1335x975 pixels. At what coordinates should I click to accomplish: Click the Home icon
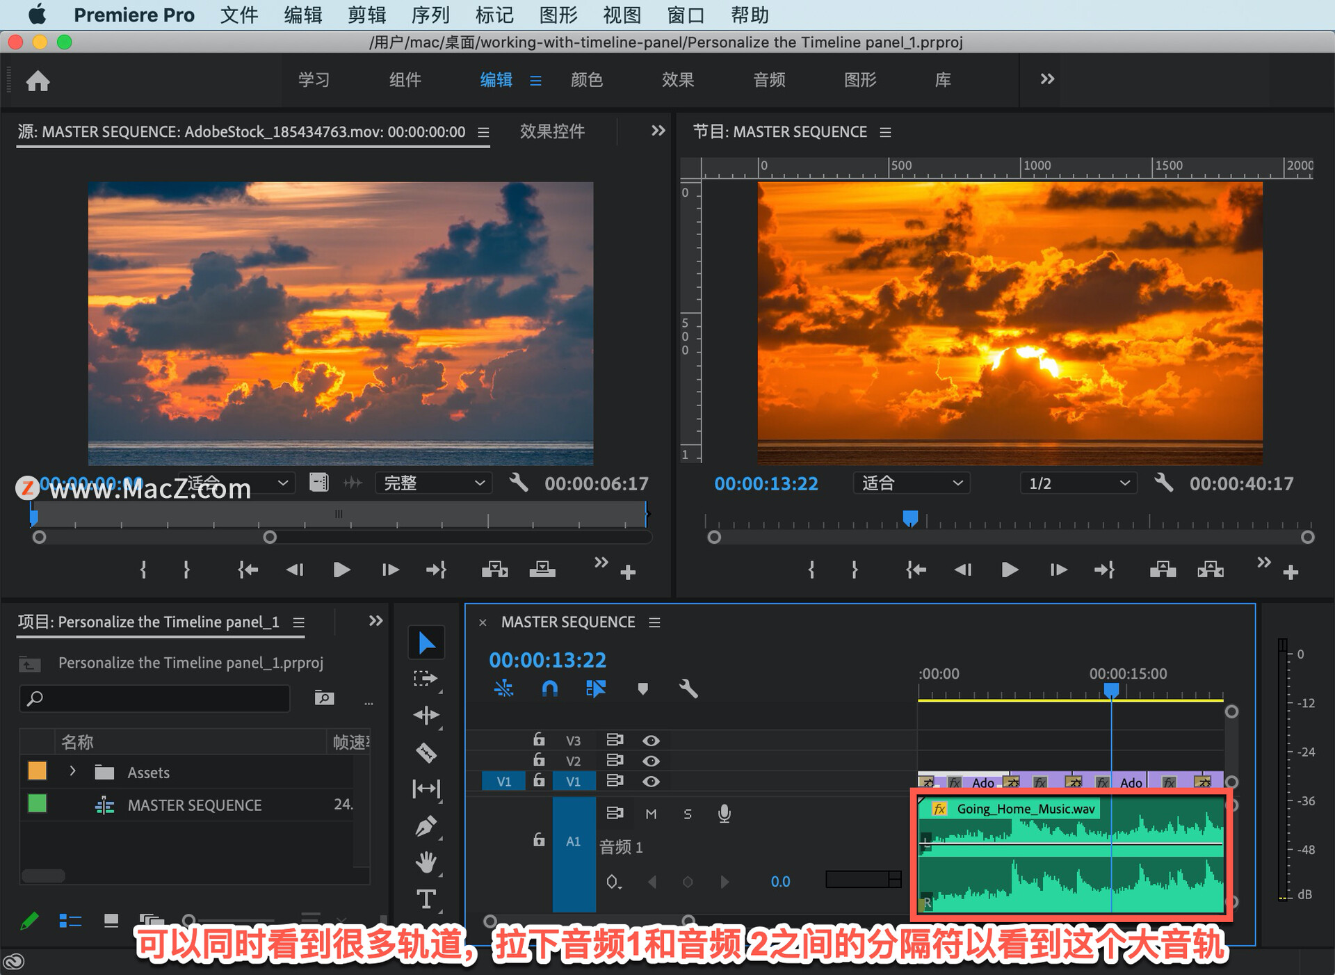click(38, 81)
